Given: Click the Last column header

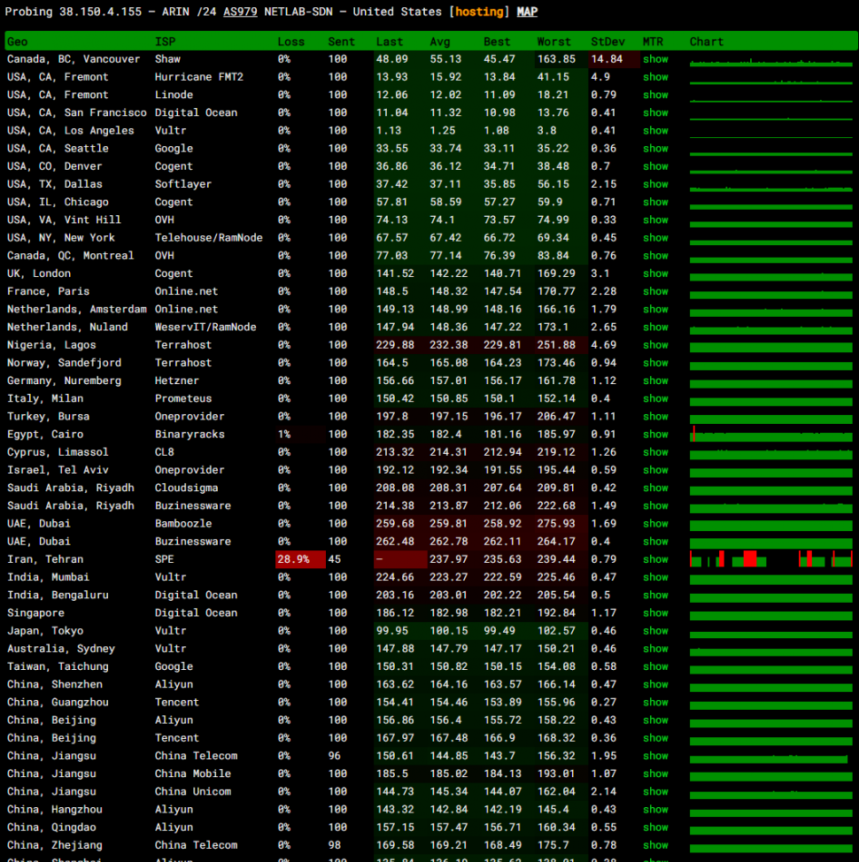Looking at the screenshot, I should click(390, 42).
